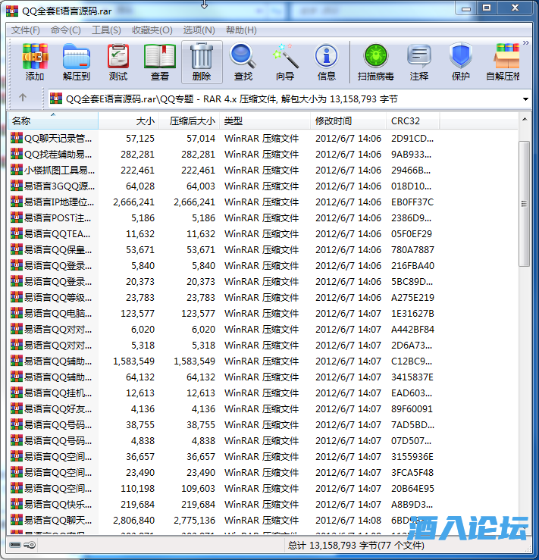Image resolution: width=539 pixels, height=560 pixels.
Task: Select the 易语言3GQQ源... archive icon
Action: (x=17, y=186)
